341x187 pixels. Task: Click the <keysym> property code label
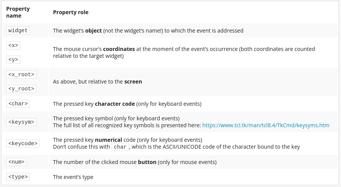point(21,122)
